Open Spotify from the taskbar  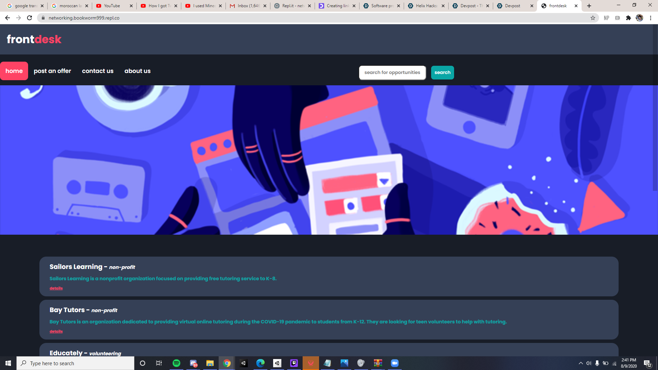click(176, 363)
